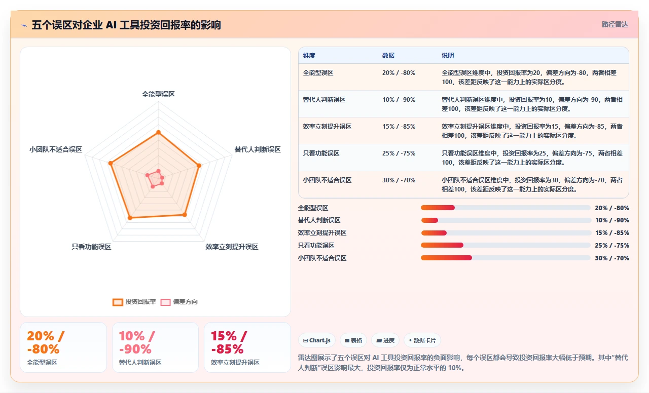Click 全能型误区 in the table's first row
This screenshot has width=649, height=393.
click(x=318, y=73)
